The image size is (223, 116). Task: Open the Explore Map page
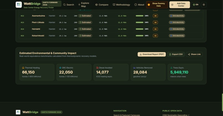tap(84, 5)
